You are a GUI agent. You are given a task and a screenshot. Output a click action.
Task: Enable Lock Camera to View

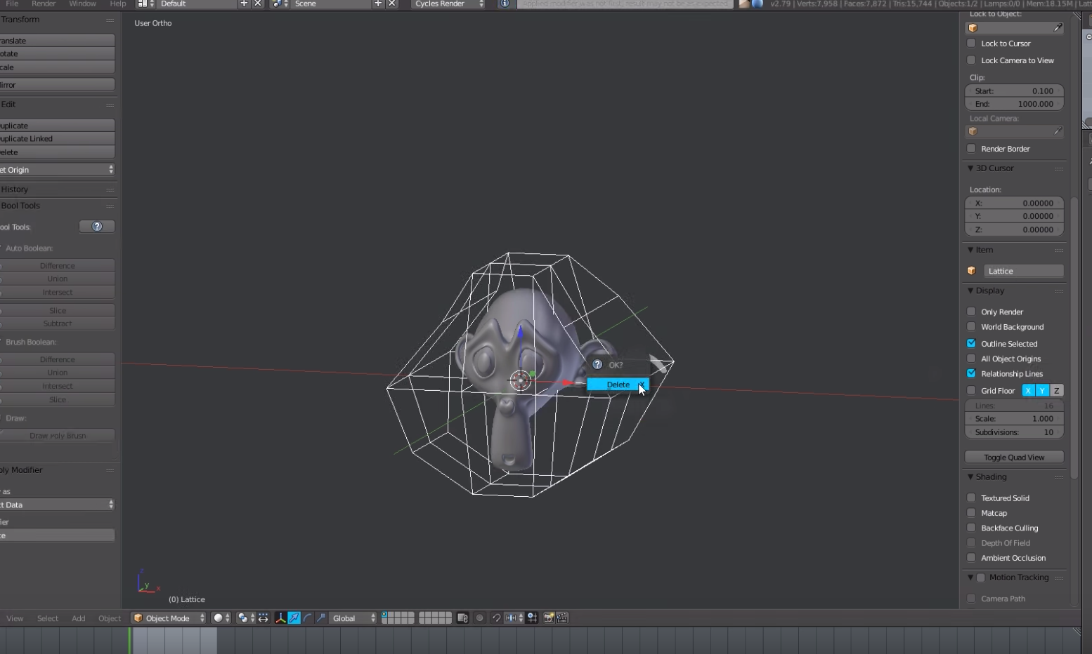point(971,60)
